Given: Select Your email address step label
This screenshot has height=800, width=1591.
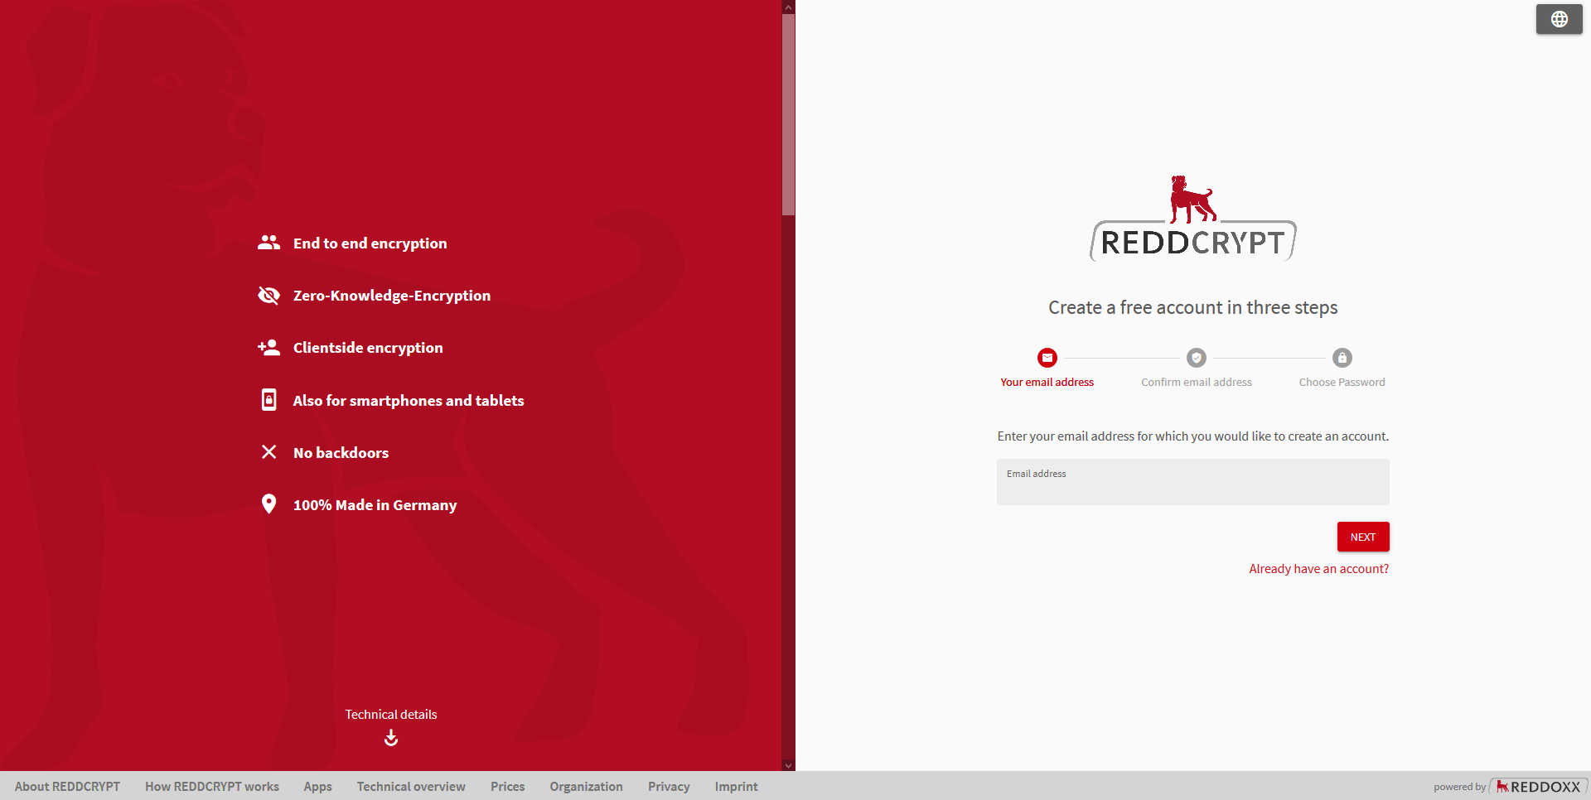Looking at the screenshot, I should click(1047, 382).
